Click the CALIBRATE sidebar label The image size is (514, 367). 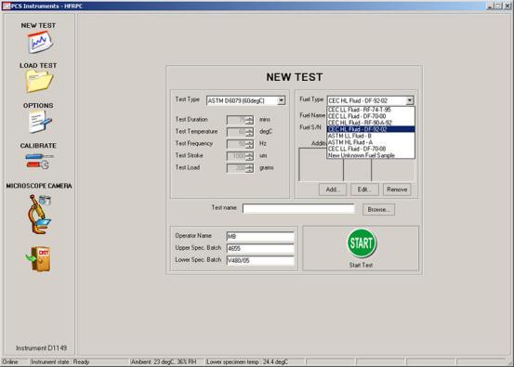coord(38,146)
